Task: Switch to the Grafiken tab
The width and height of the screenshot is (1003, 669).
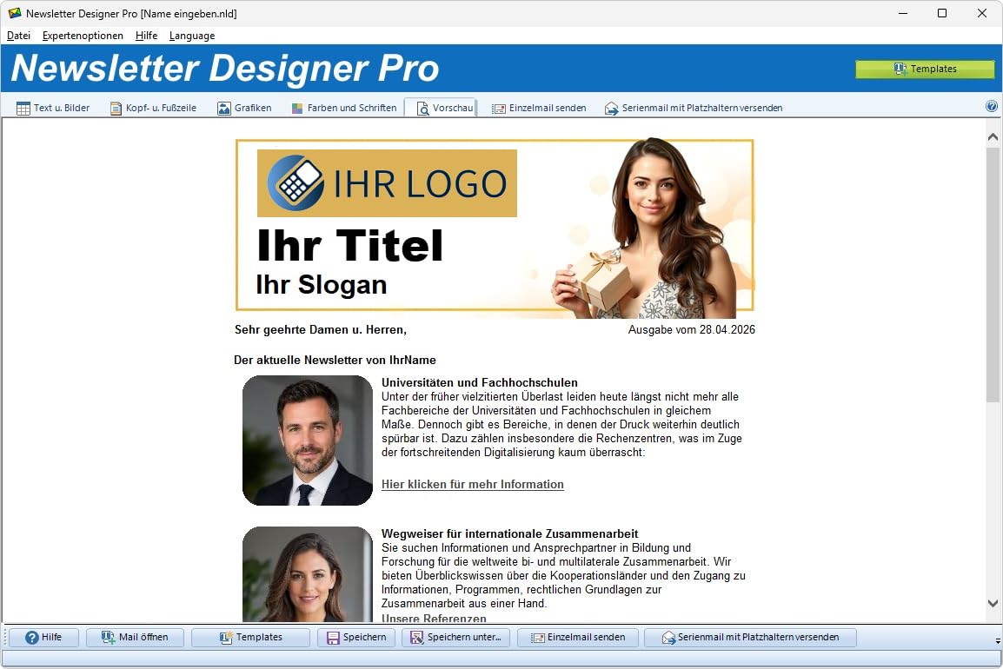Action: [244, 108]
